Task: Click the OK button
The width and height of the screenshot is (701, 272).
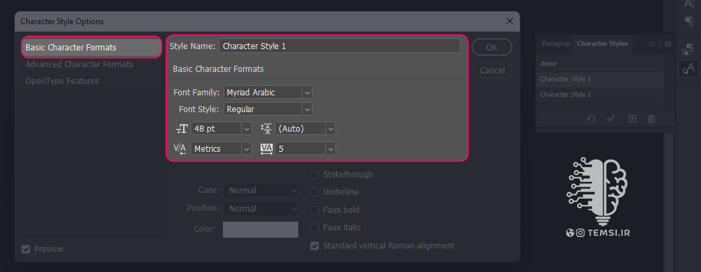Action: click(492, 47)
